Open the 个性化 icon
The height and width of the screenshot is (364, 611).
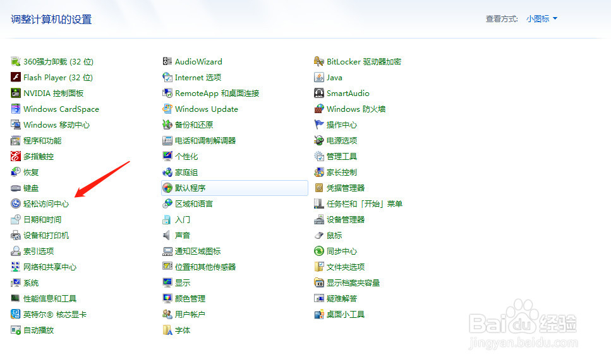[x=167, y=156]
